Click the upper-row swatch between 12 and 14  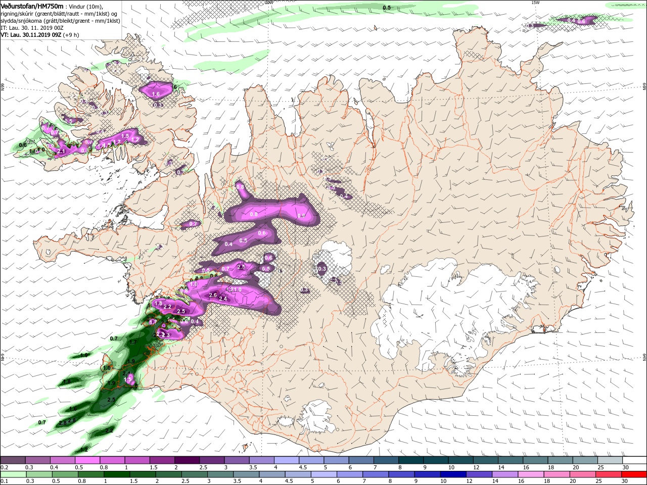[x=485, y=460]
